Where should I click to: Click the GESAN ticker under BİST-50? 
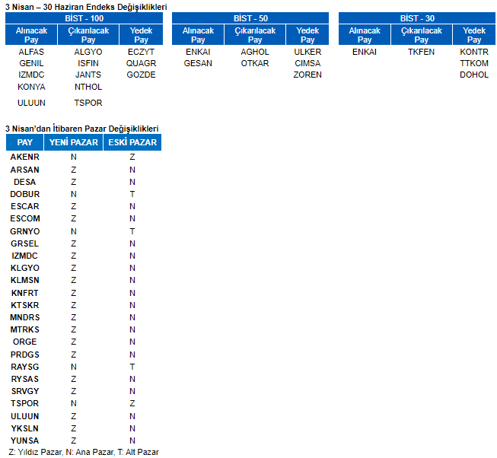click(x=198, y=63)
